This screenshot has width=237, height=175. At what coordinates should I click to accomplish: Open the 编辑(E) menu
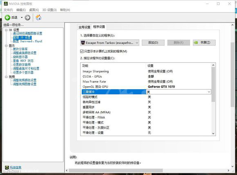(x=21, y=10)
